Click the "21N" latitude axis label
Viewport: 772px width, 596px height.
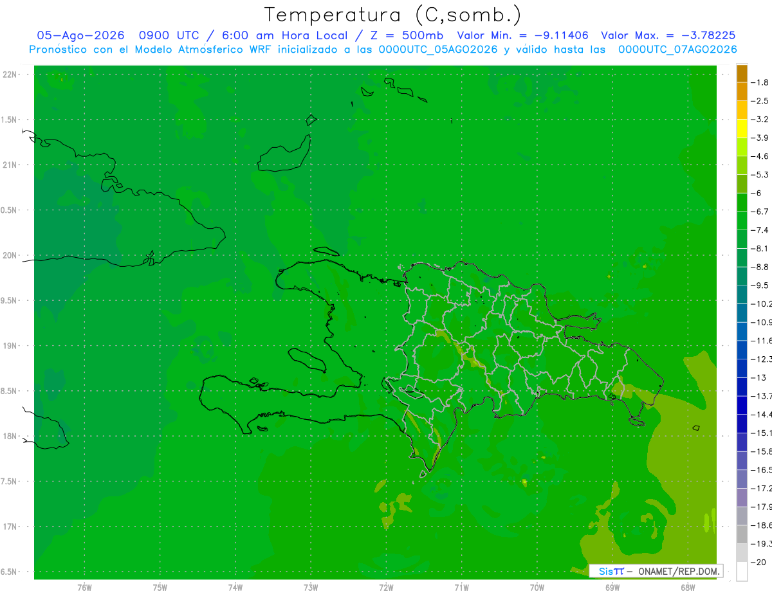pyautogui.click(x=11, y=165)
